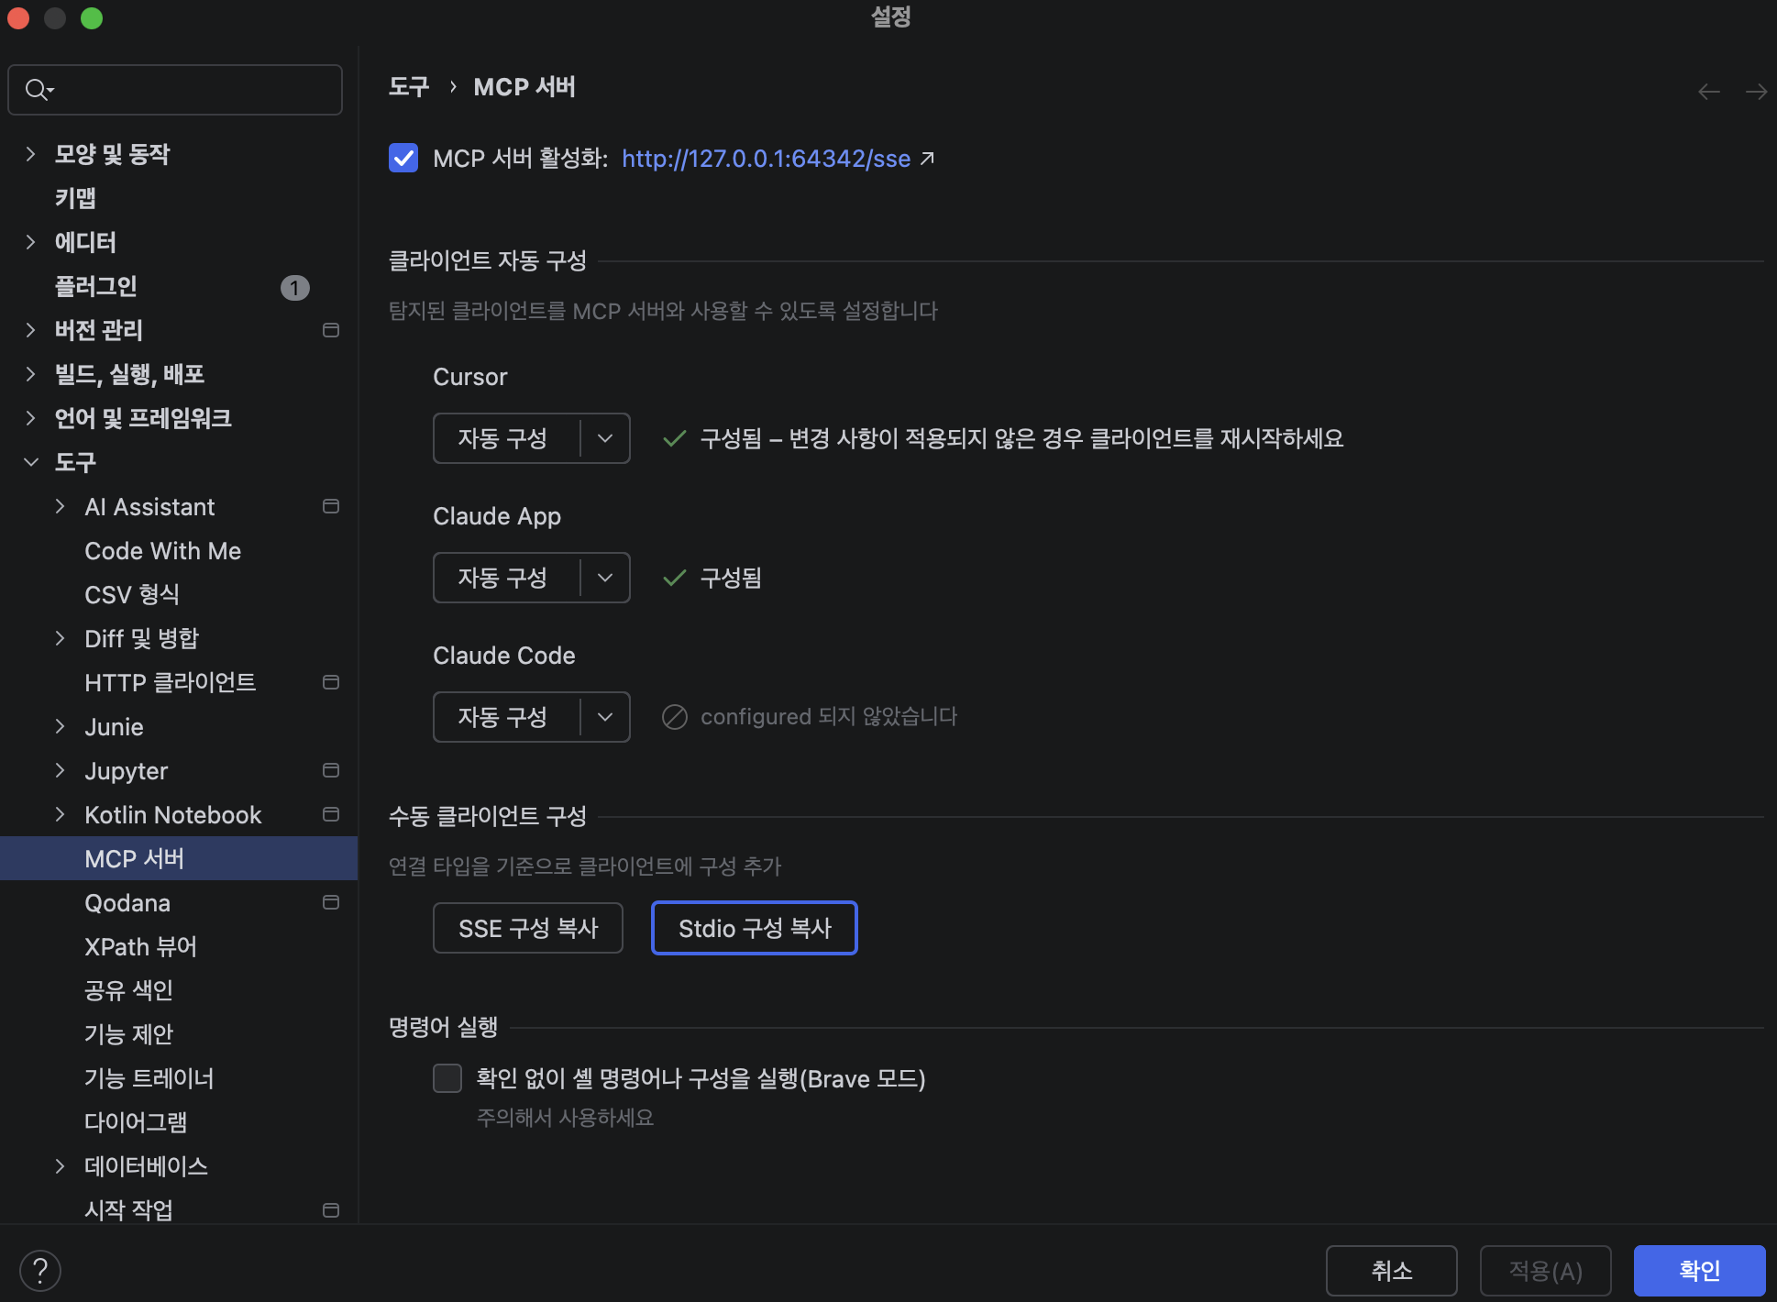Click the "1" badge next to 플러그인
1777x1302 pixels.
click(294, 287)
